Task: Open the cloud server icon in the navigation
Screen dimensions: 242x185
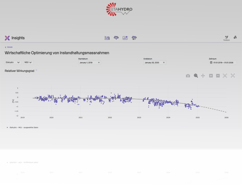Action: (134, 38)
